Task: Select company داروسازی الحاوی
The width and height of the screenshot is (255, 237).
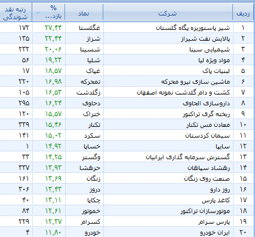Action: (206, 103)
